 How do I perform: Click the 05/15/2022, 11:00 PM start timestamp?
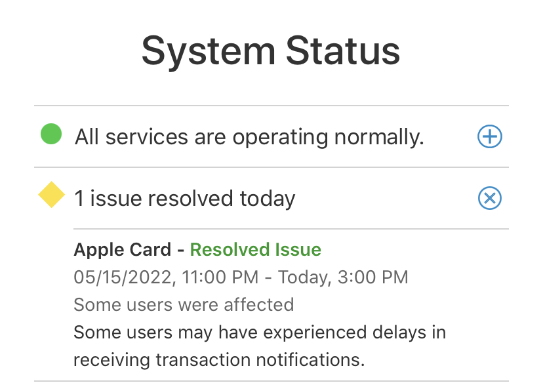[166, 277]
